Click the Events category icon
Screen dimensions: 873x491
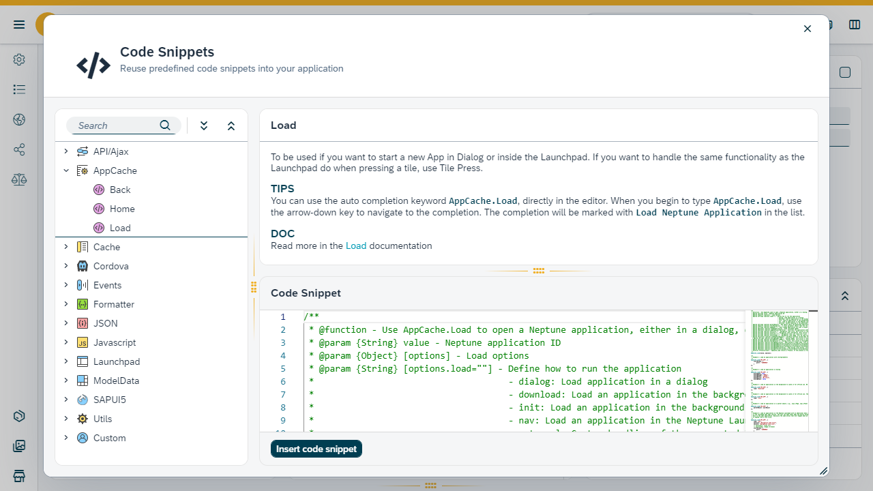point(83,285)
